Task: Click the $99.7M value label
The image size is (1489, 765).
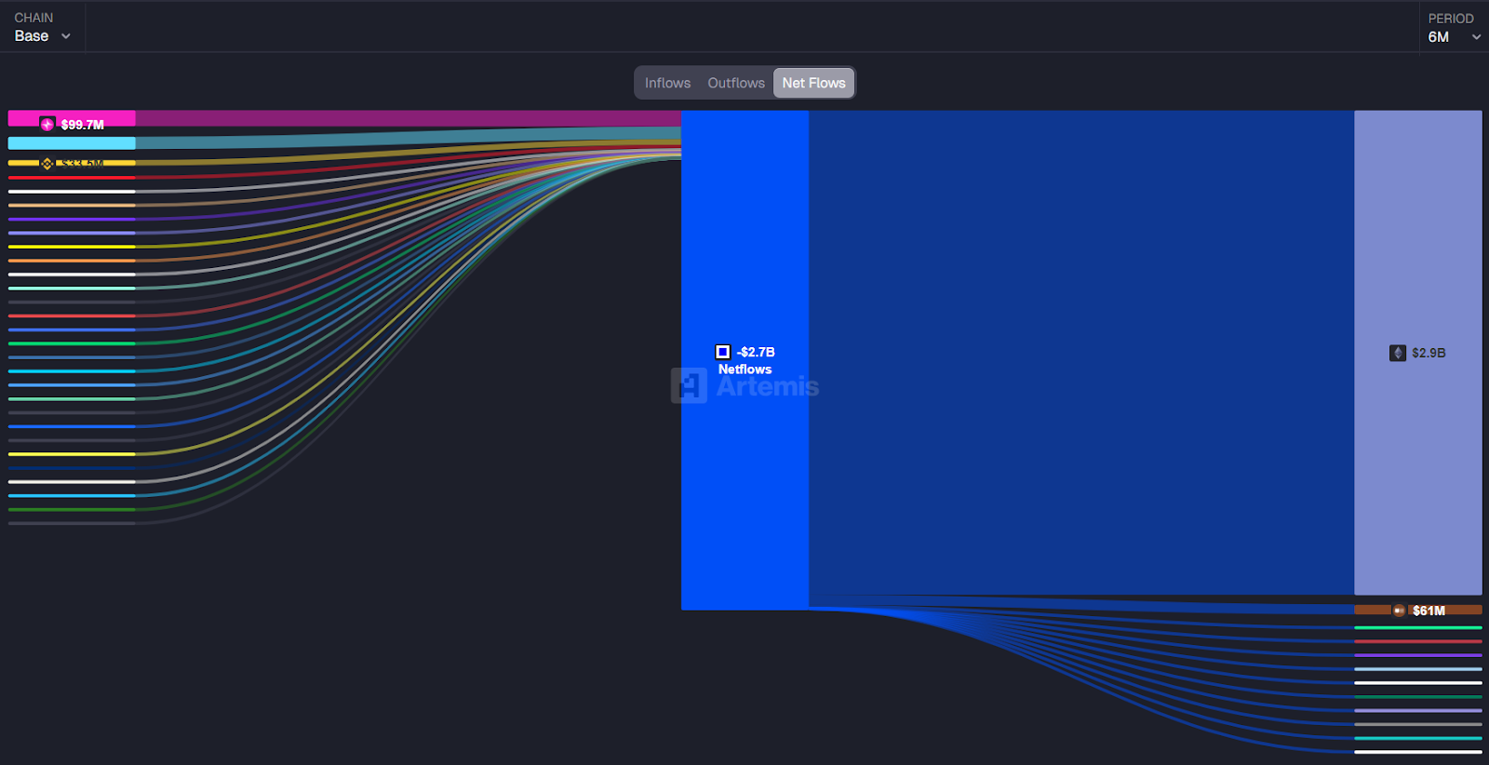Action: coord(83,125)
